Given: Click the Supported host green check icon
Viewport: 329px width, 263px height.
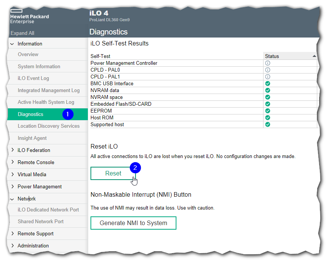Looking at the screenshot, I should [x=268, y=125].
